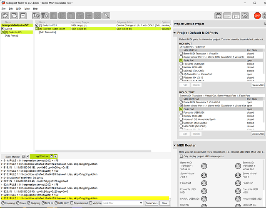Click Create Alias under MIDI INPUT
The image size is (266, 208).
258,85
